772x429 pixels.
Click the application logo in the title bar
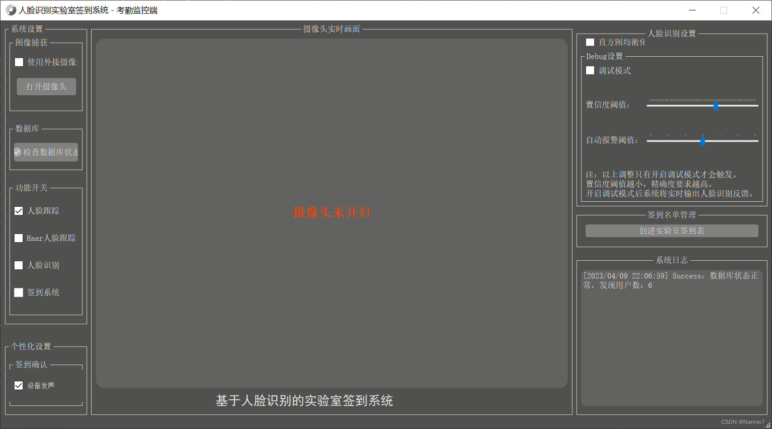(11, 10)
